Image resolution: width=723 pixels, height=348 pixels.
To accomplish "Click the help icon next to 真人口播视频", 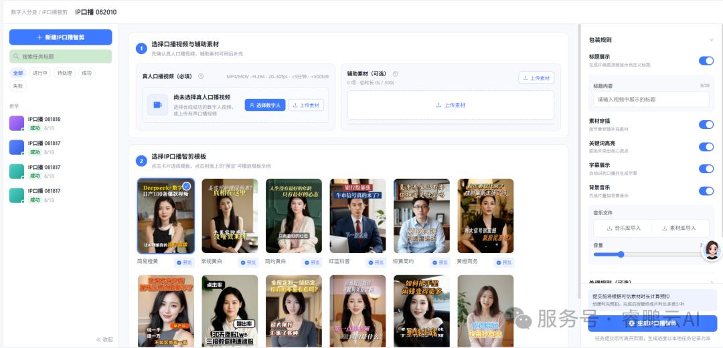I will 201,76.
